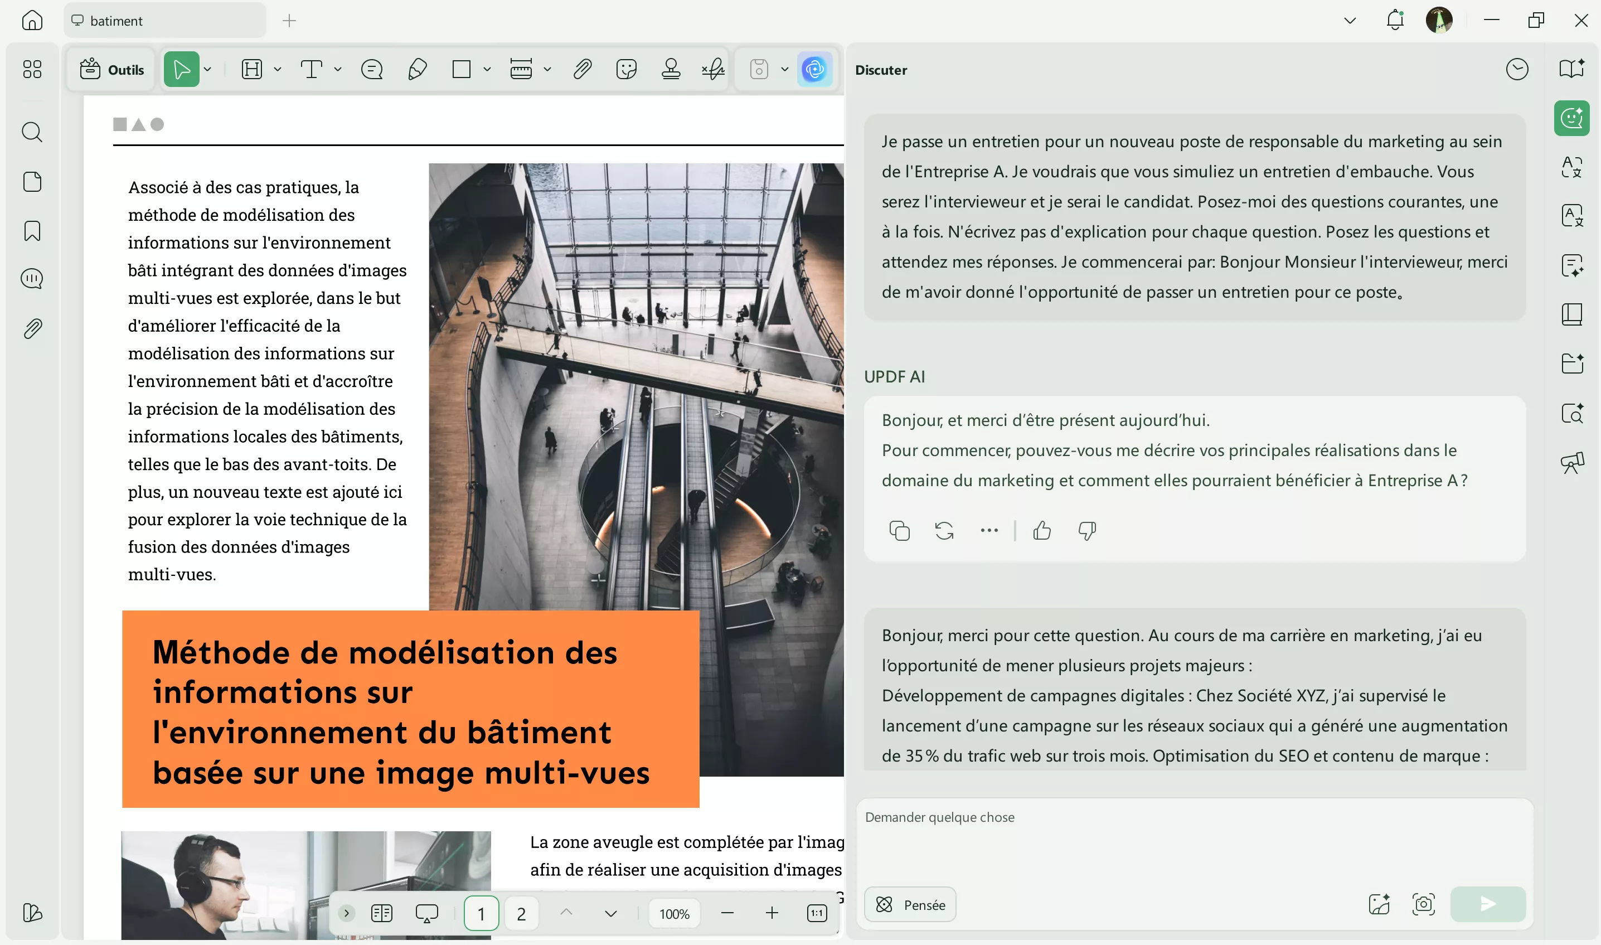The height and width of the screenshot is (945, 1601).
Task: Select the sticker tool icon
Action: click(x=627, y=69)
